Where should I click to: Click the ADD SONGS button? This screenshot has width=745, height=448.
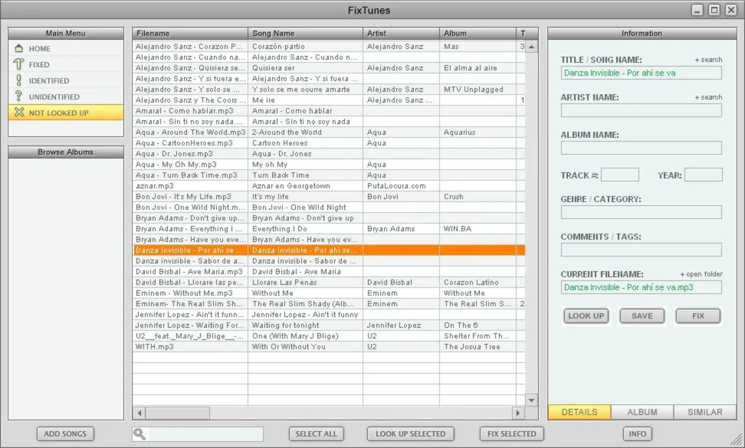tap(65, 434)
